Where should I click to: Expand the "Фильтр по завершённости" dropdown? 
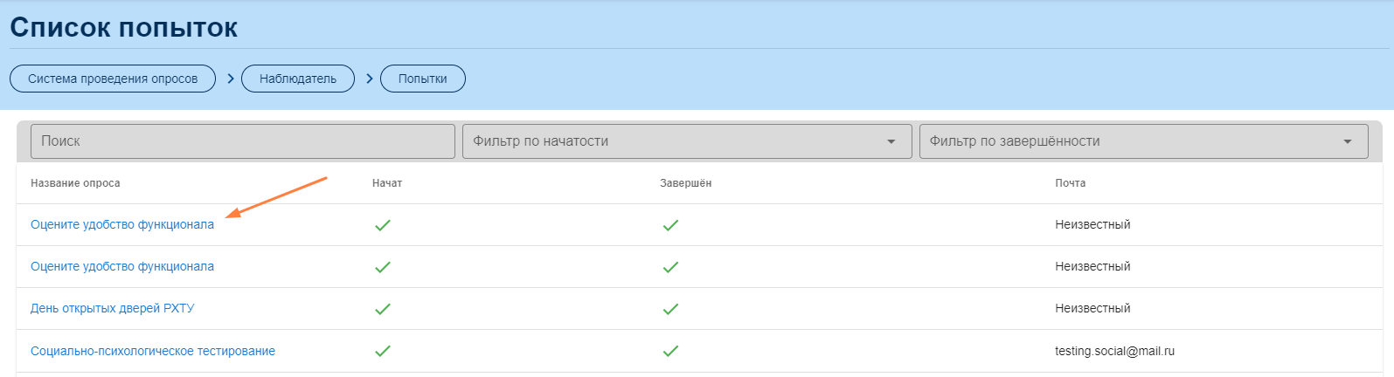point(1142,141)
